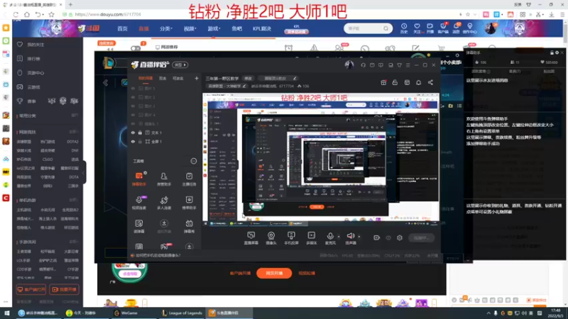Image resolution: width=568 pixels, height=319 pixels.
Task: Add a new scene with plus button
Action: [x=197, y=78]
